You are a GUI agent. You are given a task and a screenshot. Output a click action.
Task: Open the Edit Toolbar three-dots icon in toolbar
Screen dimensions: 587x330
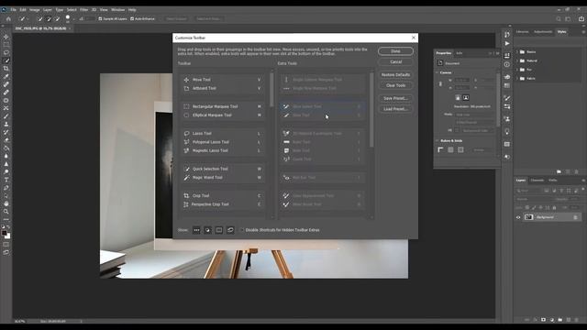pyautogui.click(x=6, y=219)
